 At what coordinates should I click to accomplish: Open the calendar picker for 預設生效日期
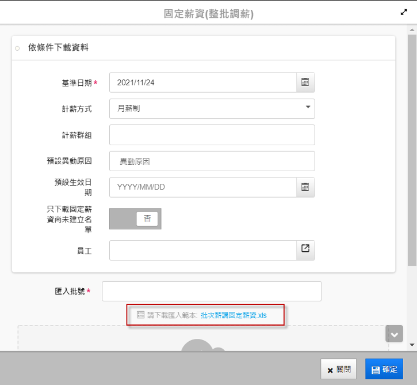pyautogui.click(x=305, y=187)
